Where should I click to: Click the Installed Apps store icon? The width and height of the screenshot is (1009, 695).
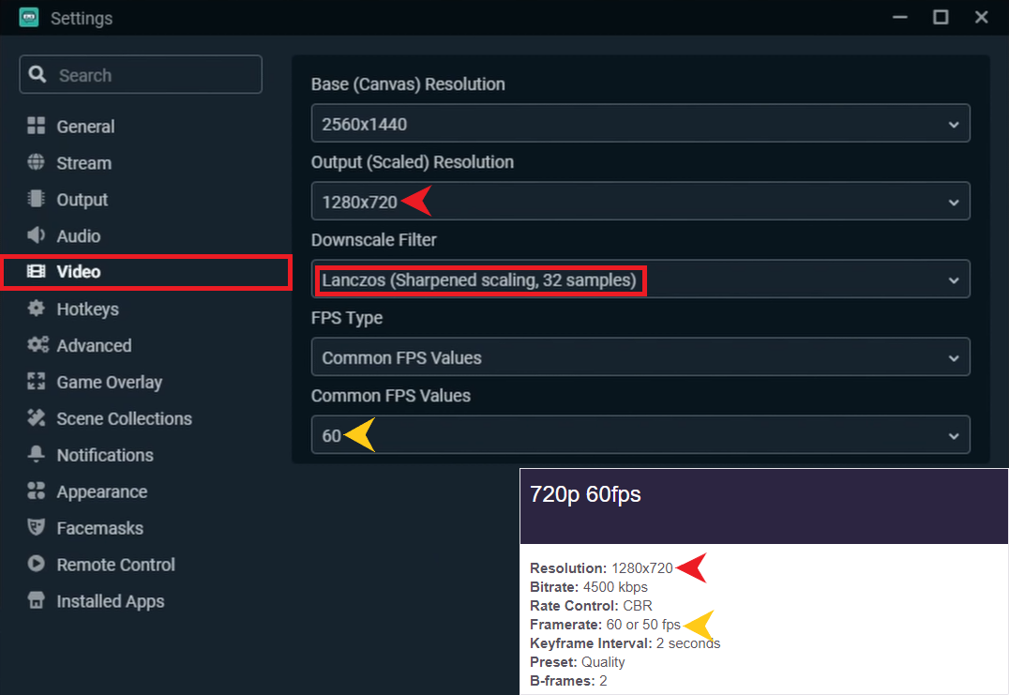pos(36,599)
